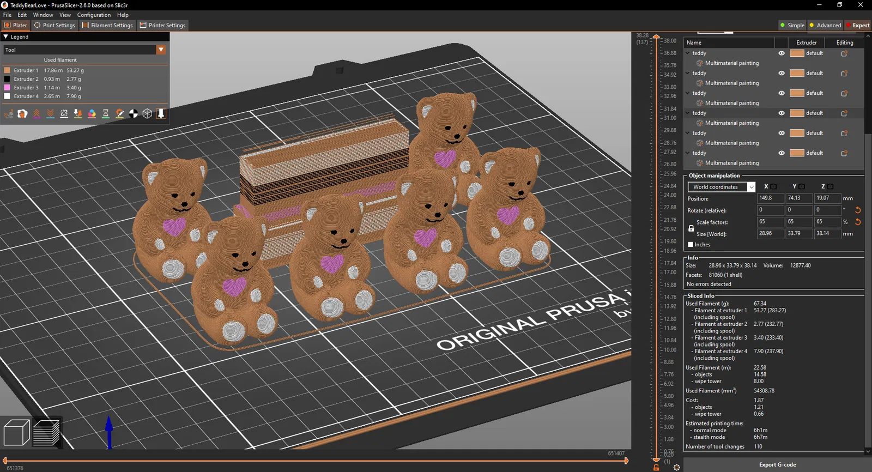Switch to the 3D editor cube view

(x=16, y=433)
